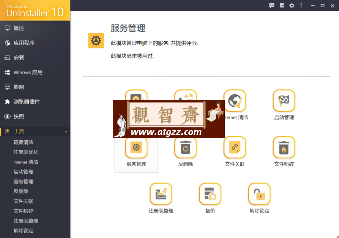Screen dimensions: 339x238
Task: Open the 文件关联 link icon
Action: [235, 148]
